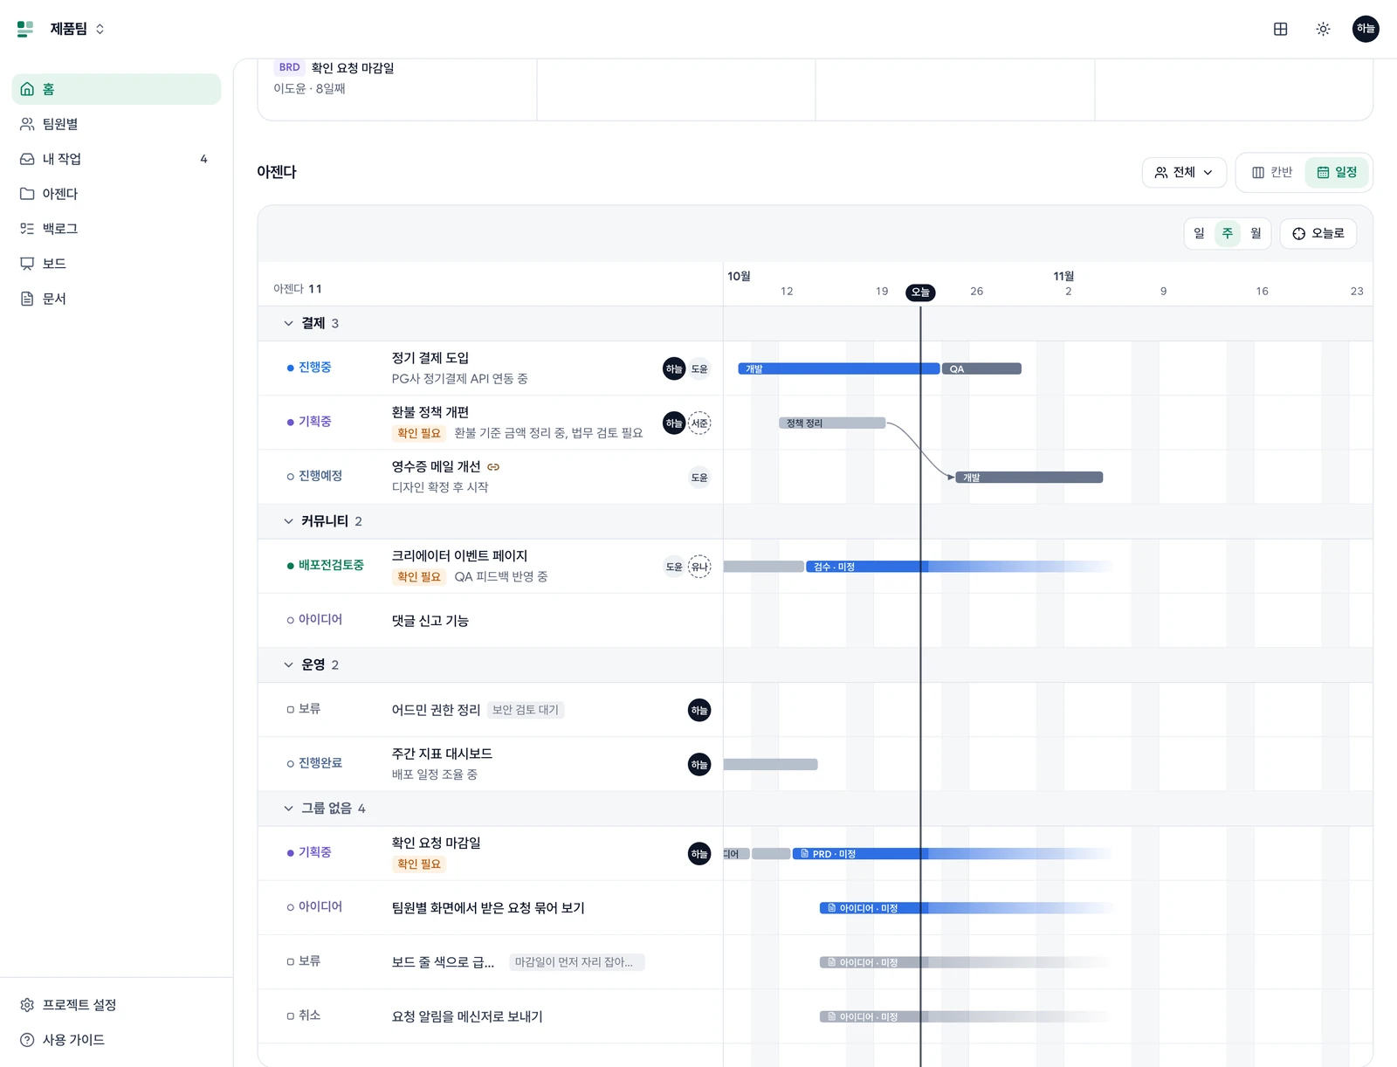
Task: Click 유나 dashed avatar on 크리에이터 이벤트 페이지
Action: click(699, 567)
